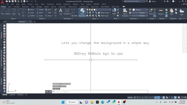The width and height of the screenshot is (187, 105).
Task: Open the Express Tools ribbon tab
Action: (72, 7)
